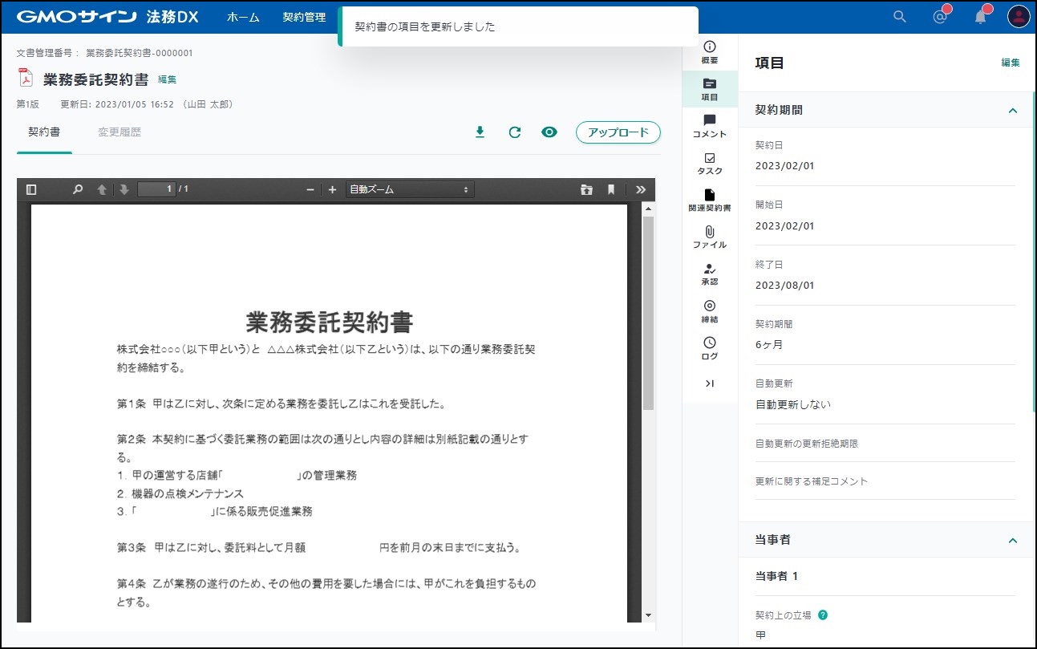This screenshot has height=649, width=1037.
Task: Open the 契約管理 menu
Action: tap(304, 17)
